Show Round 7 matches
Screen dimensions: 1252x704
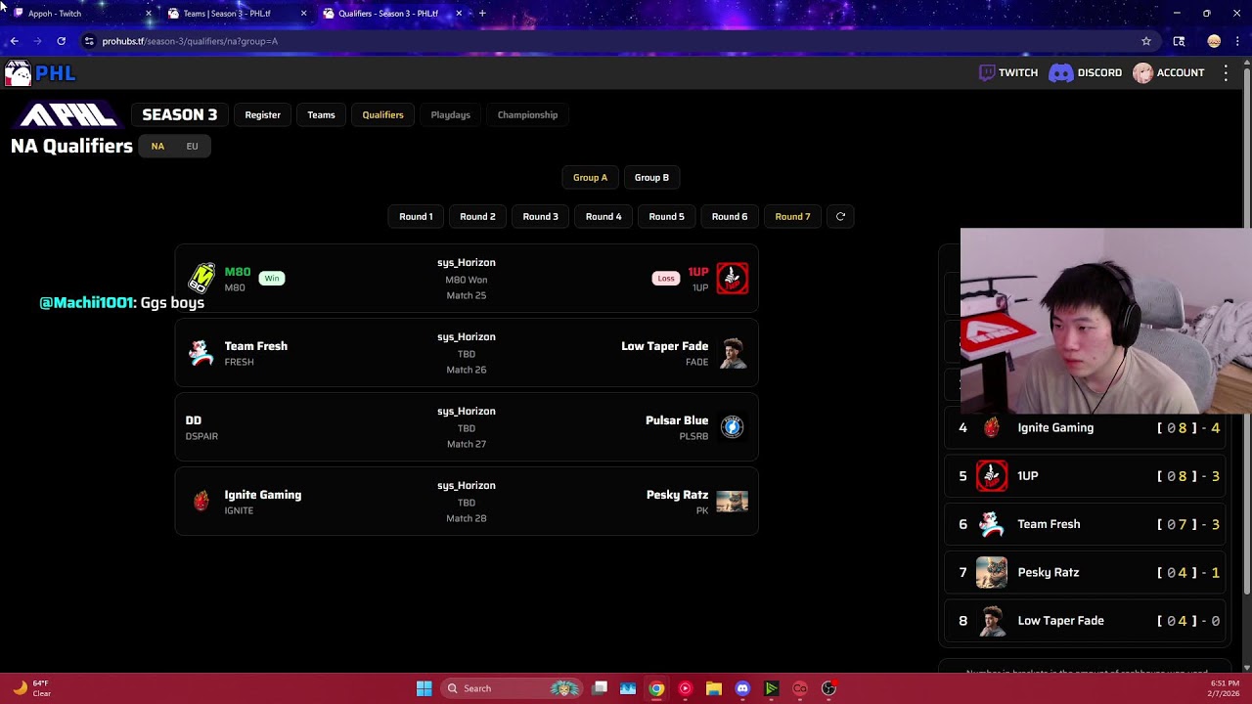tap(792, 216)
